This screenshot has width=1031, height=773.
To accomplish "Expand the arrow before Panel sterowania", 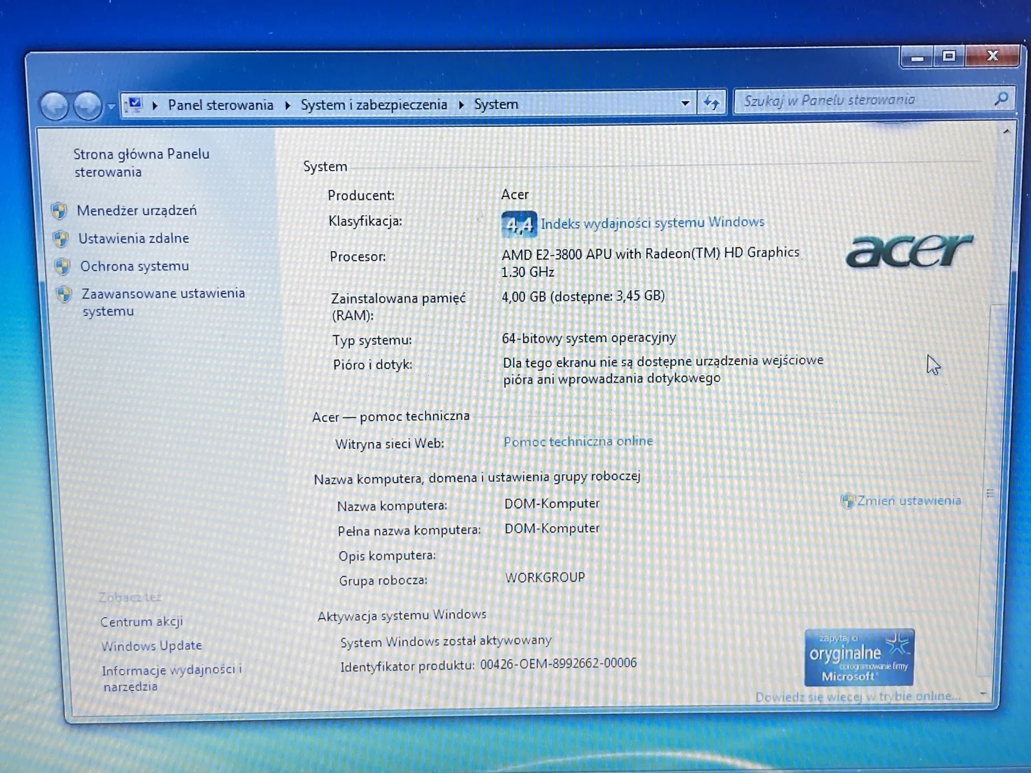I will coord(155,105).
